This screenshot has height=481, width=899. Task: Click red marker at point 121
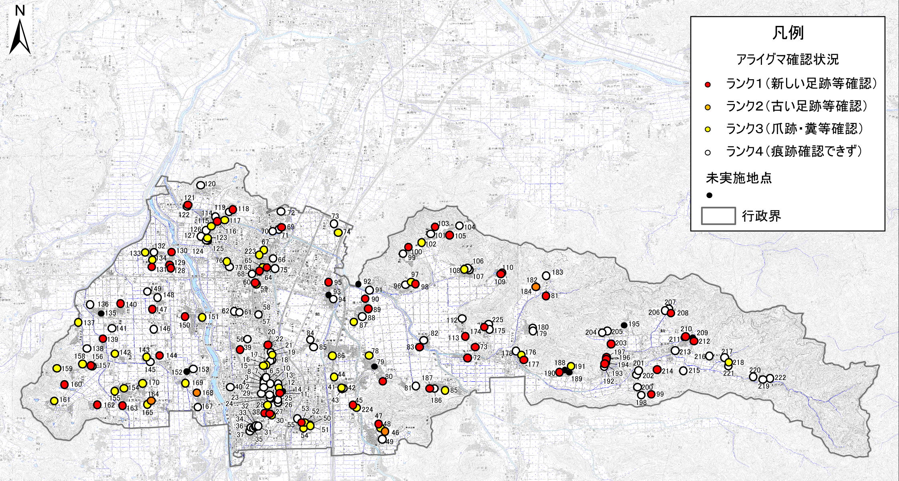187,205
